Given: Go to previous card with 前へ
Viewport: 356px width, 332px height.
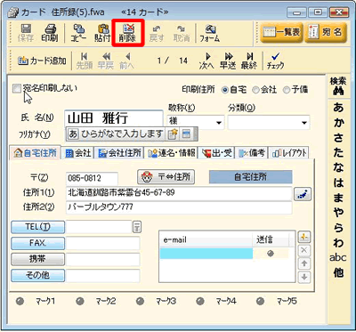Looking at the screenshot, I should click(126, 61).
